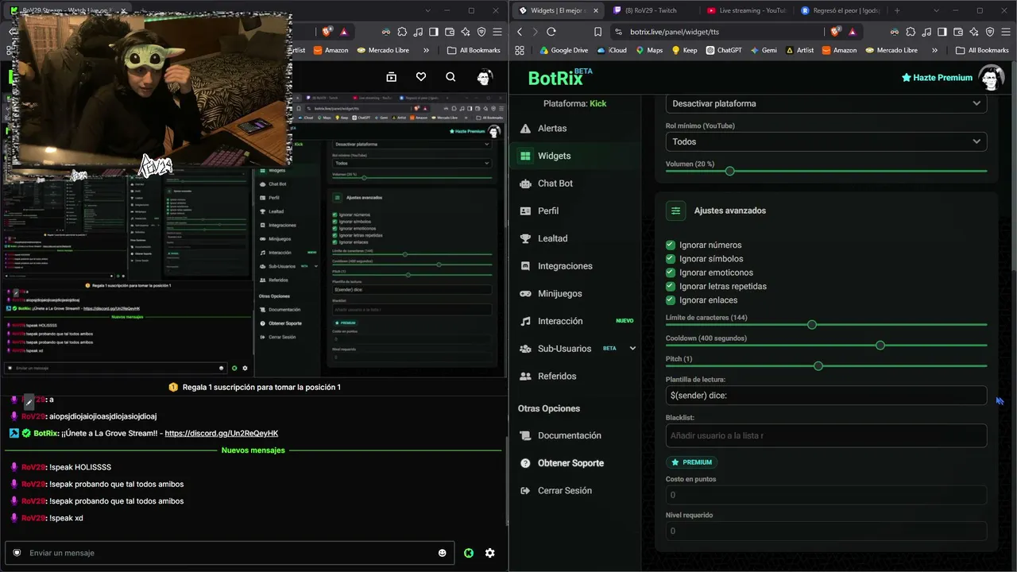The height and width of the screenshot is (572, 1017).
Task: Open the discord.gg link in chat
Action: coord(222,433)
